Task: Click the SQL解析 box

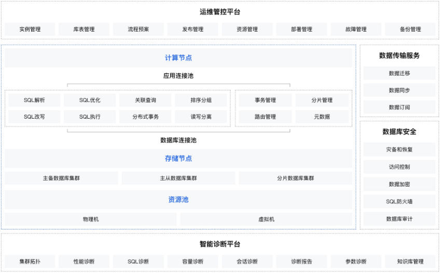Action: [x=34, y=100]
